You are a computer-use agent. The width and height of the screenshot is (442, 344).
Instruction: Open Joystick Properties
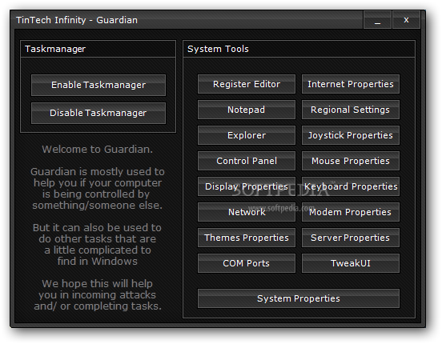coord(351,135)
